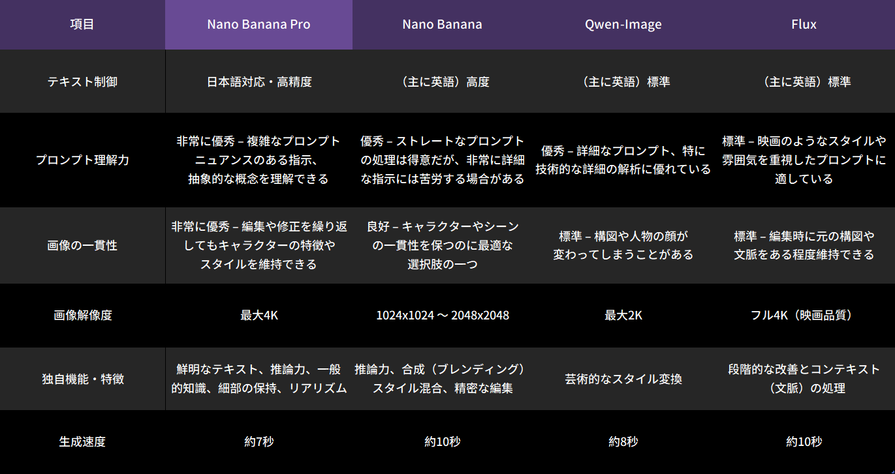
Task: Click the 約7秒 generation speed cell
Action: pyautogui.click(x=259, y=441)
